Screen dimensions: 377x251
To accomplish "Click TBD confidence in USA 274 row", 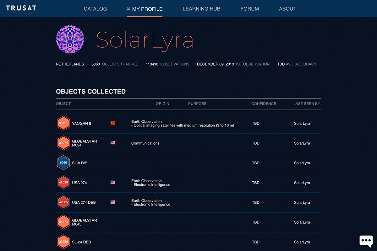I will click(x=256, y=183).
